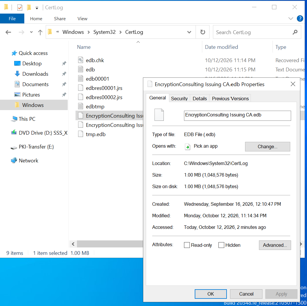Click the New Folder quick access icon

pyautogui.click(x=29, y=8)
